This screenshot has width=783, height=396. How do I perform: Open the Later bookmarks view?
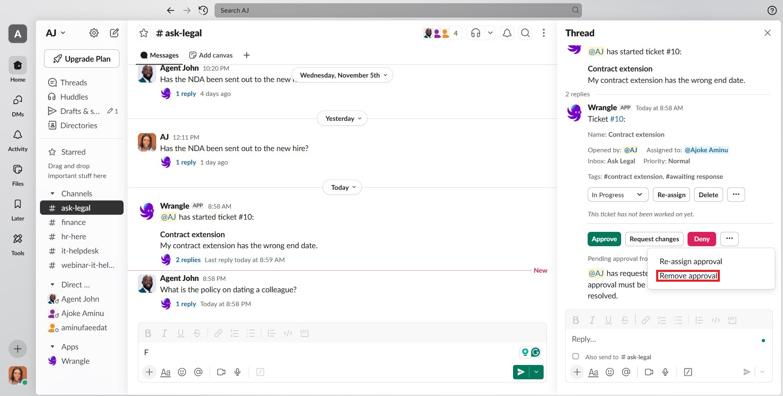tap(18, 209)
